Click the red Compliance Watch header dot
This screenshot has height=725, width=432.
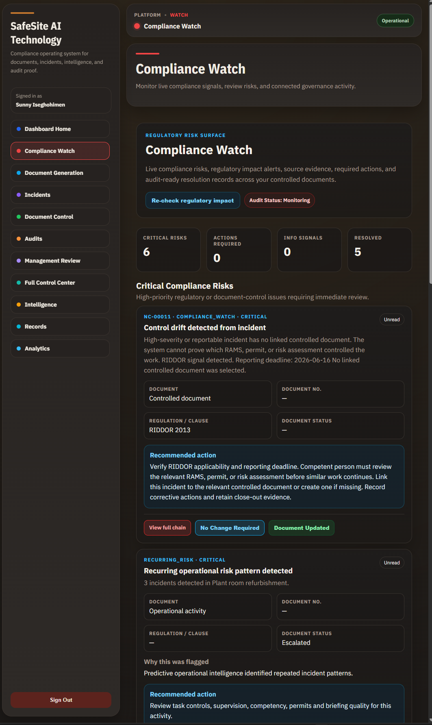point(137,26)
